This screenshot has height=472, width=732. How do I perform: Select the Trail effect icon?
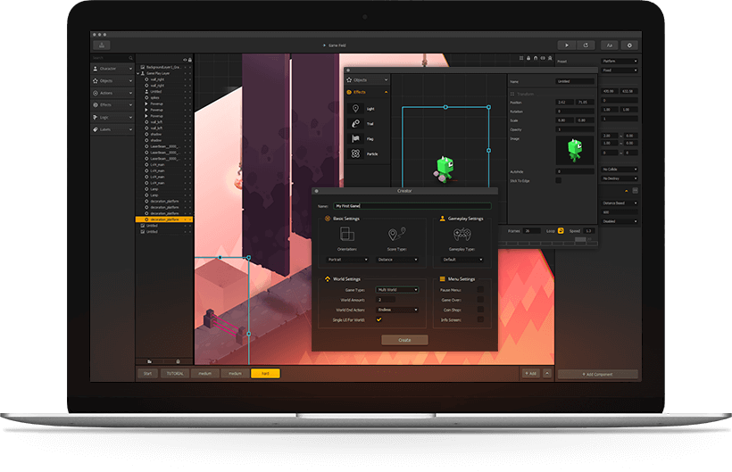[x=355, y=123]
